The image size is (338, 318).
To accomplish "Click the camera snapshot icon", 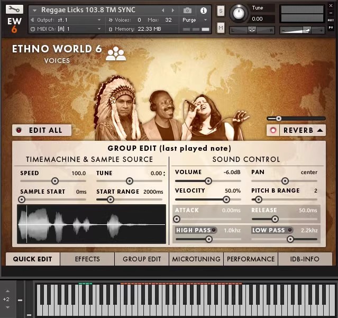I will click(187, 10).
